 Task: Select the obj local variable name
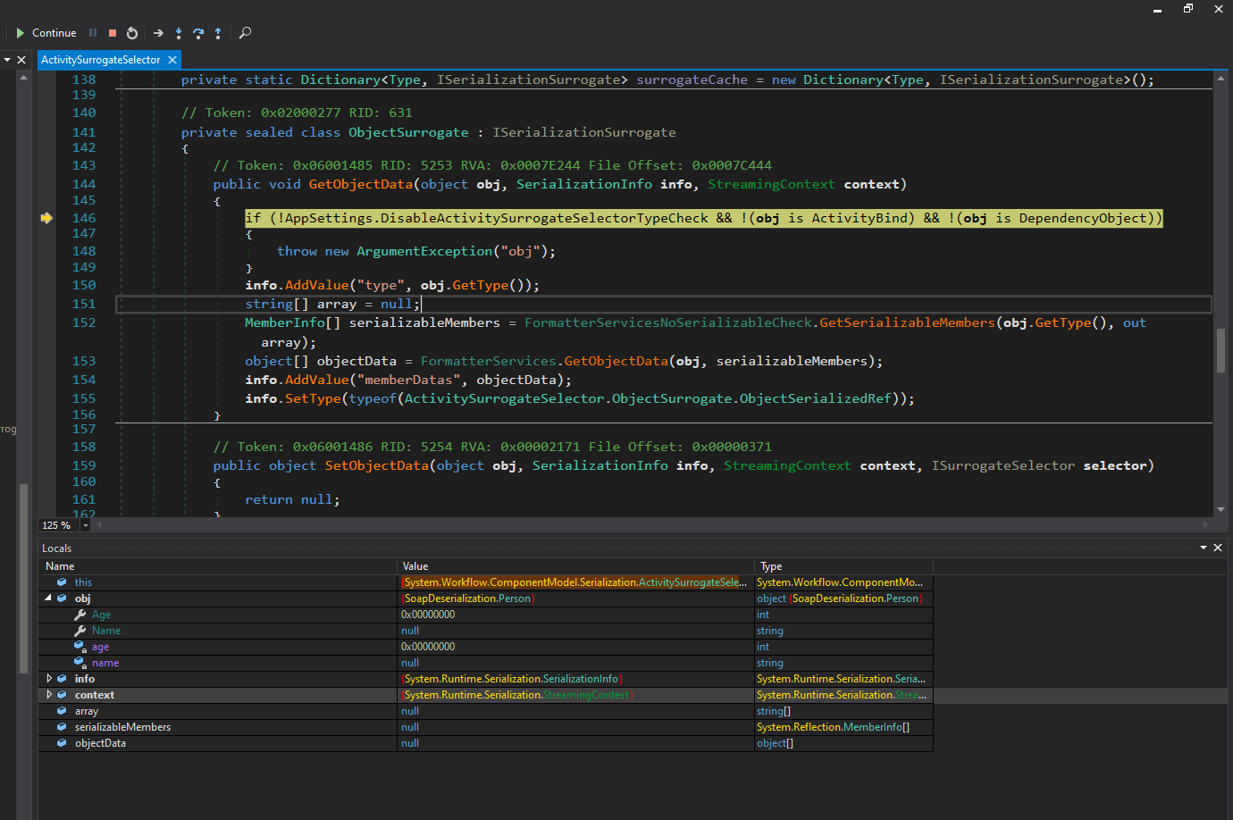tap(83, 598)
